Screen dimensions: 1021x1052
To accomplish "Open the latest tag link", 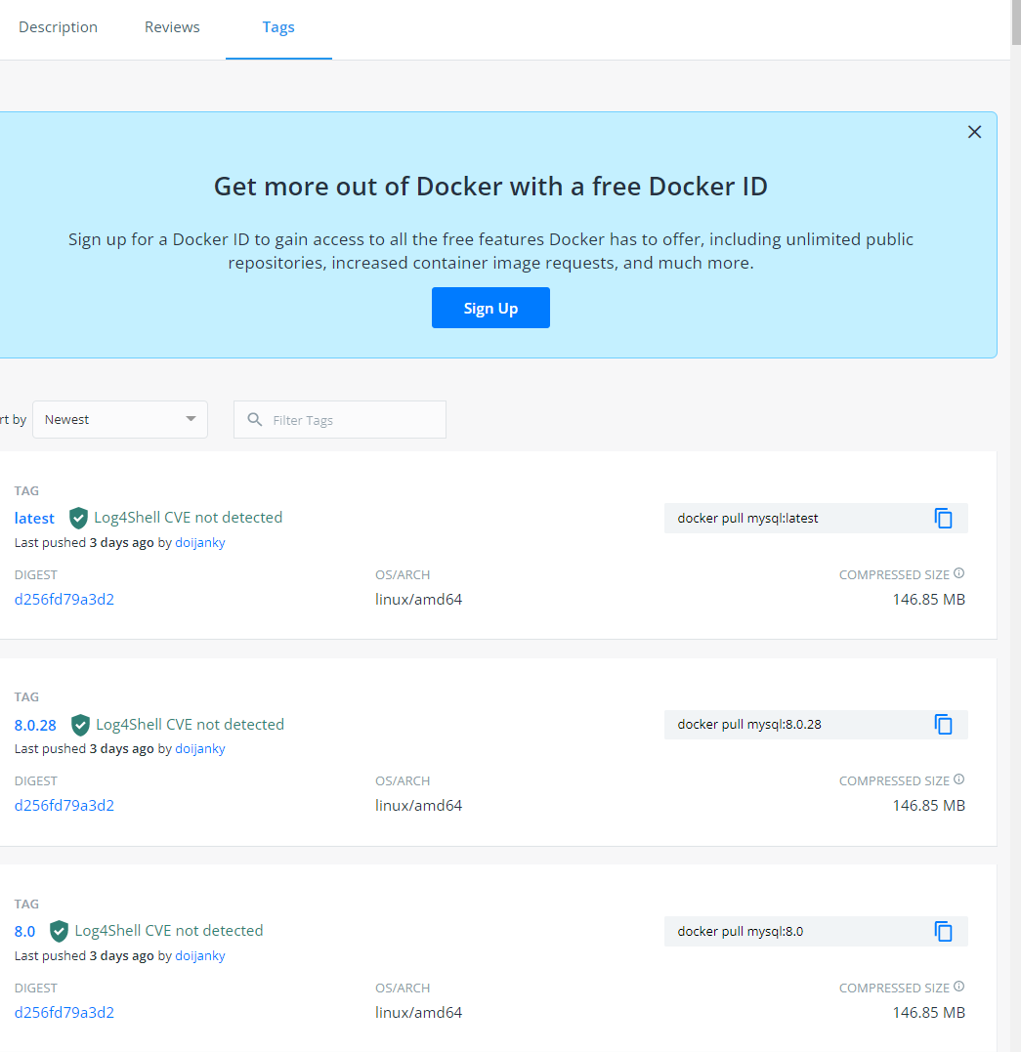I will tap(34, 518).
